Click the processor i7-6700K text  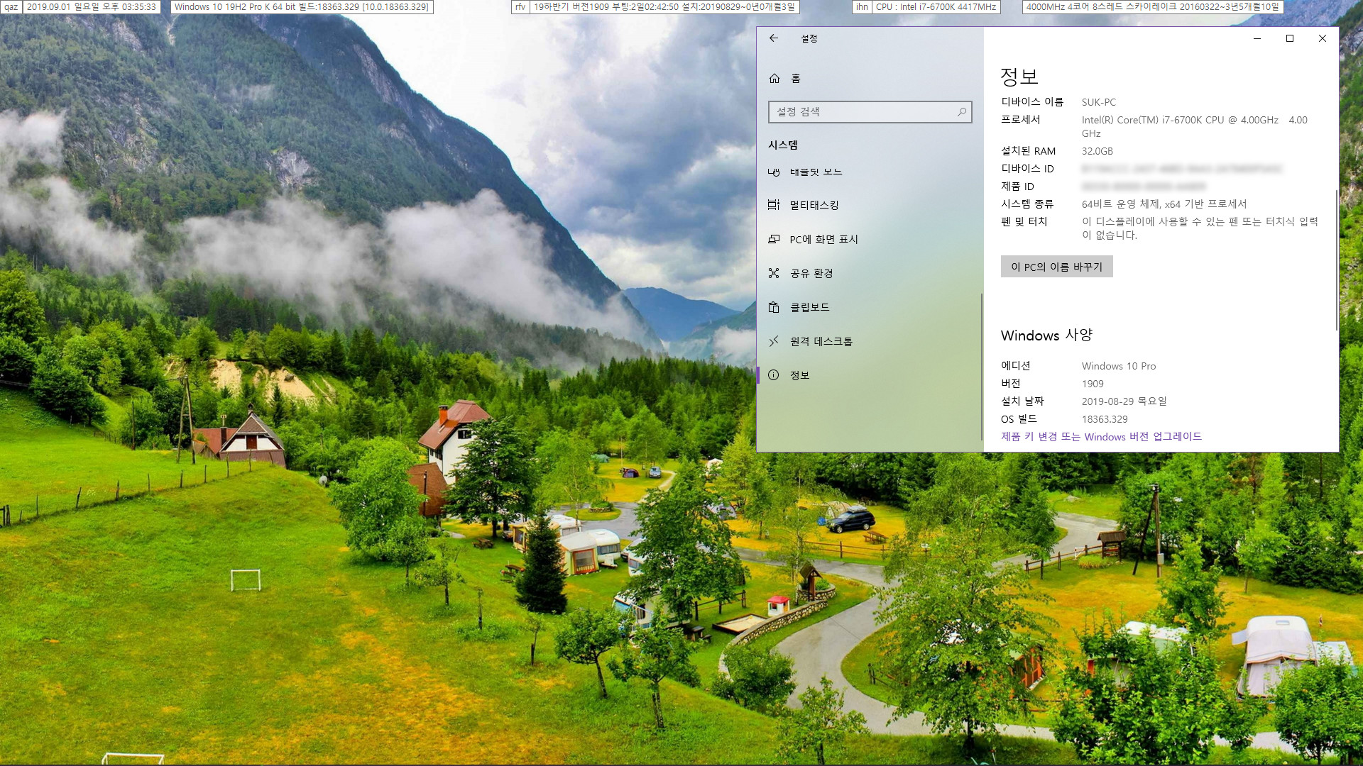[x=1194, y=126]
